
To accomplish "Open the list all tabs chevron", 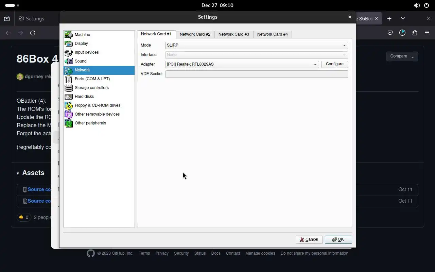I will 403,18.
